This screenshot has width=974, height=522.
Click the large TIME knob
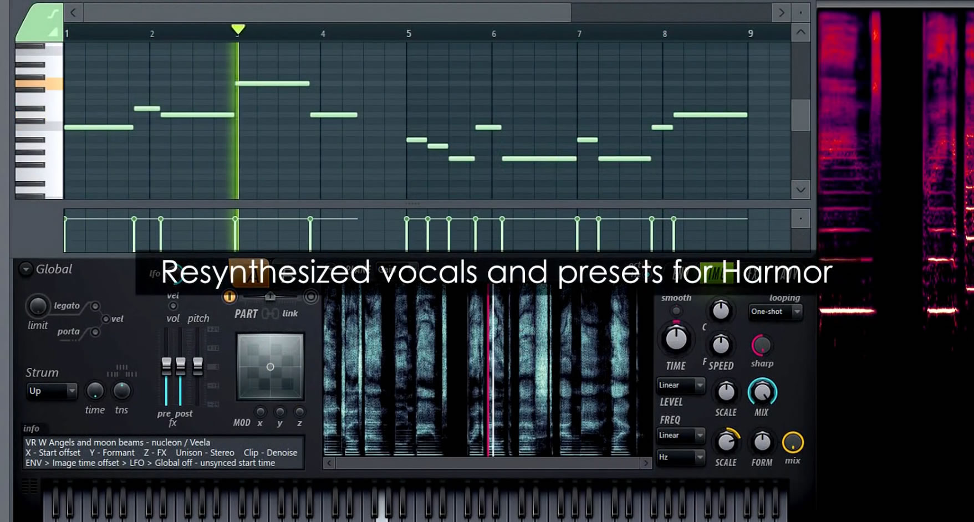click(x=676, y=339)
